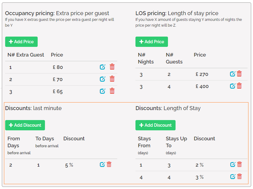Screen dimensions: 253x189
Task: Delete the 2 % length of stay discount
Action: (239, 165)
